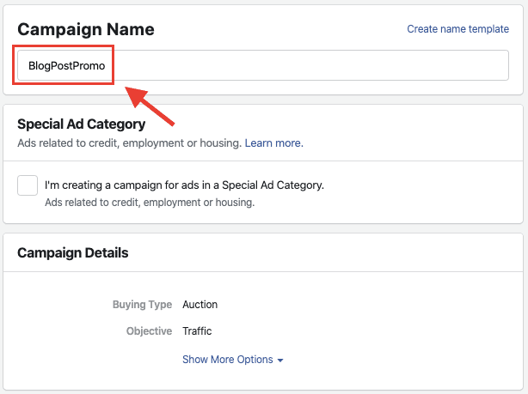Click the description text beside Learn more

129,143
